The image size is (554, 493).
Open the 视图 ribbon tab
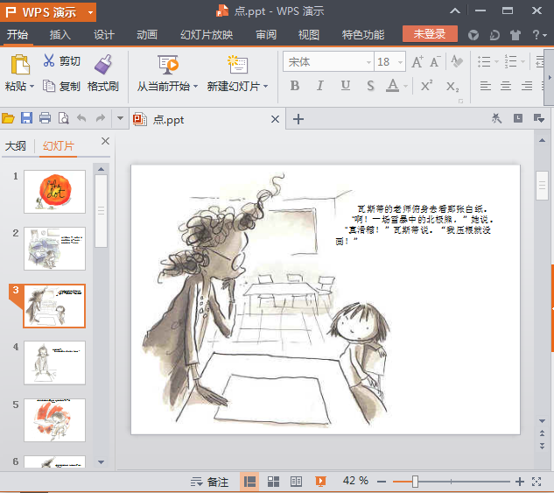[309, 35]
